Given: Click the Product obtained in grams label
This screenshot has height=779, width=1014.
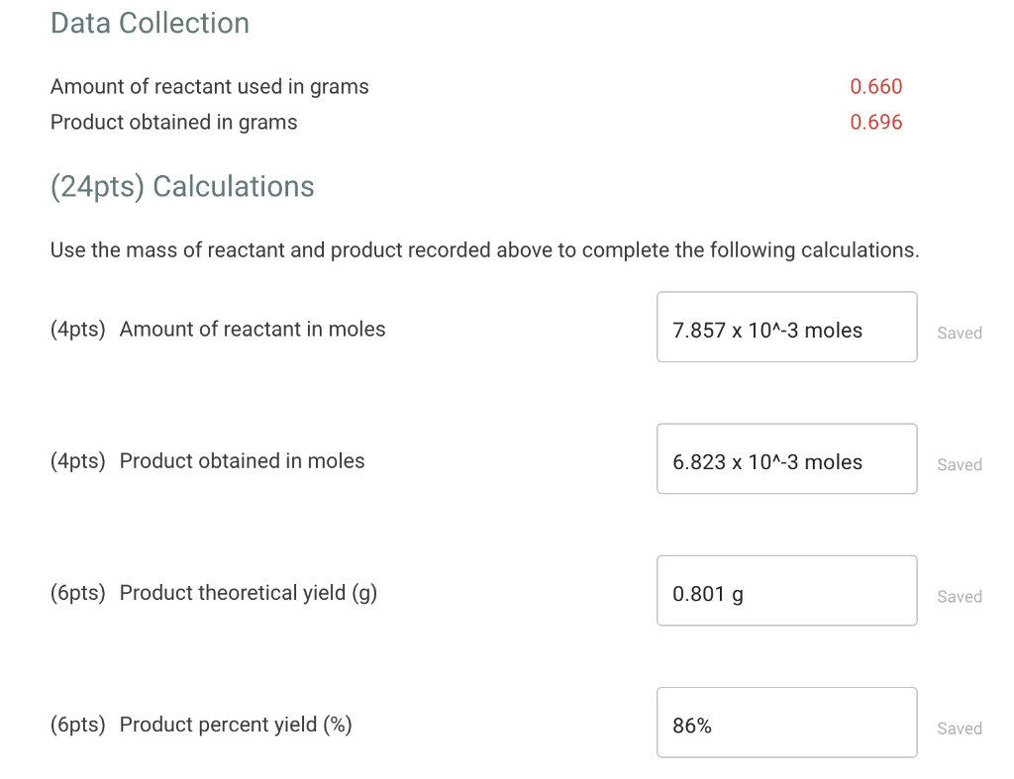Looking at the screenshot, I should 173,122.
